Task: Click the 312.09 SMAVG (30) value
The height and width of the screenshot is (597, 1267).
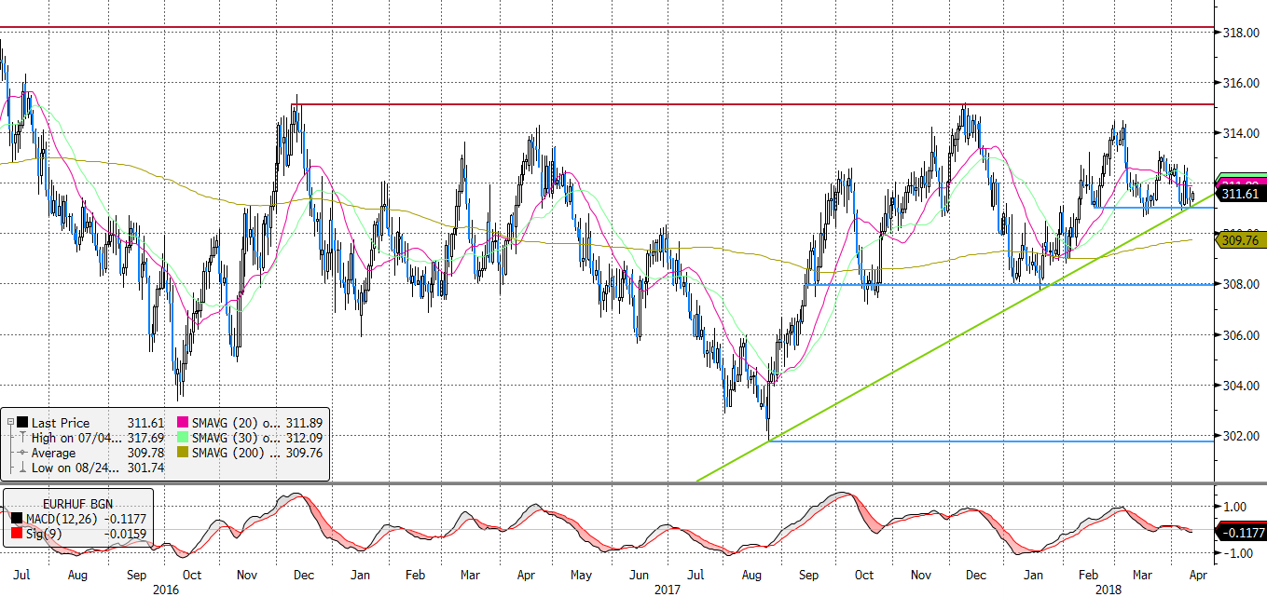Action: coord(302,437)
